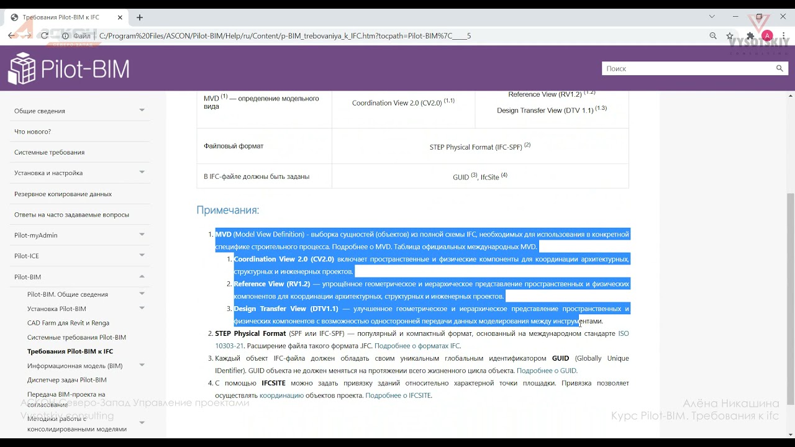The image size is (795, 447).
Task: Focus the browser address bar URL
Action: 285,36
